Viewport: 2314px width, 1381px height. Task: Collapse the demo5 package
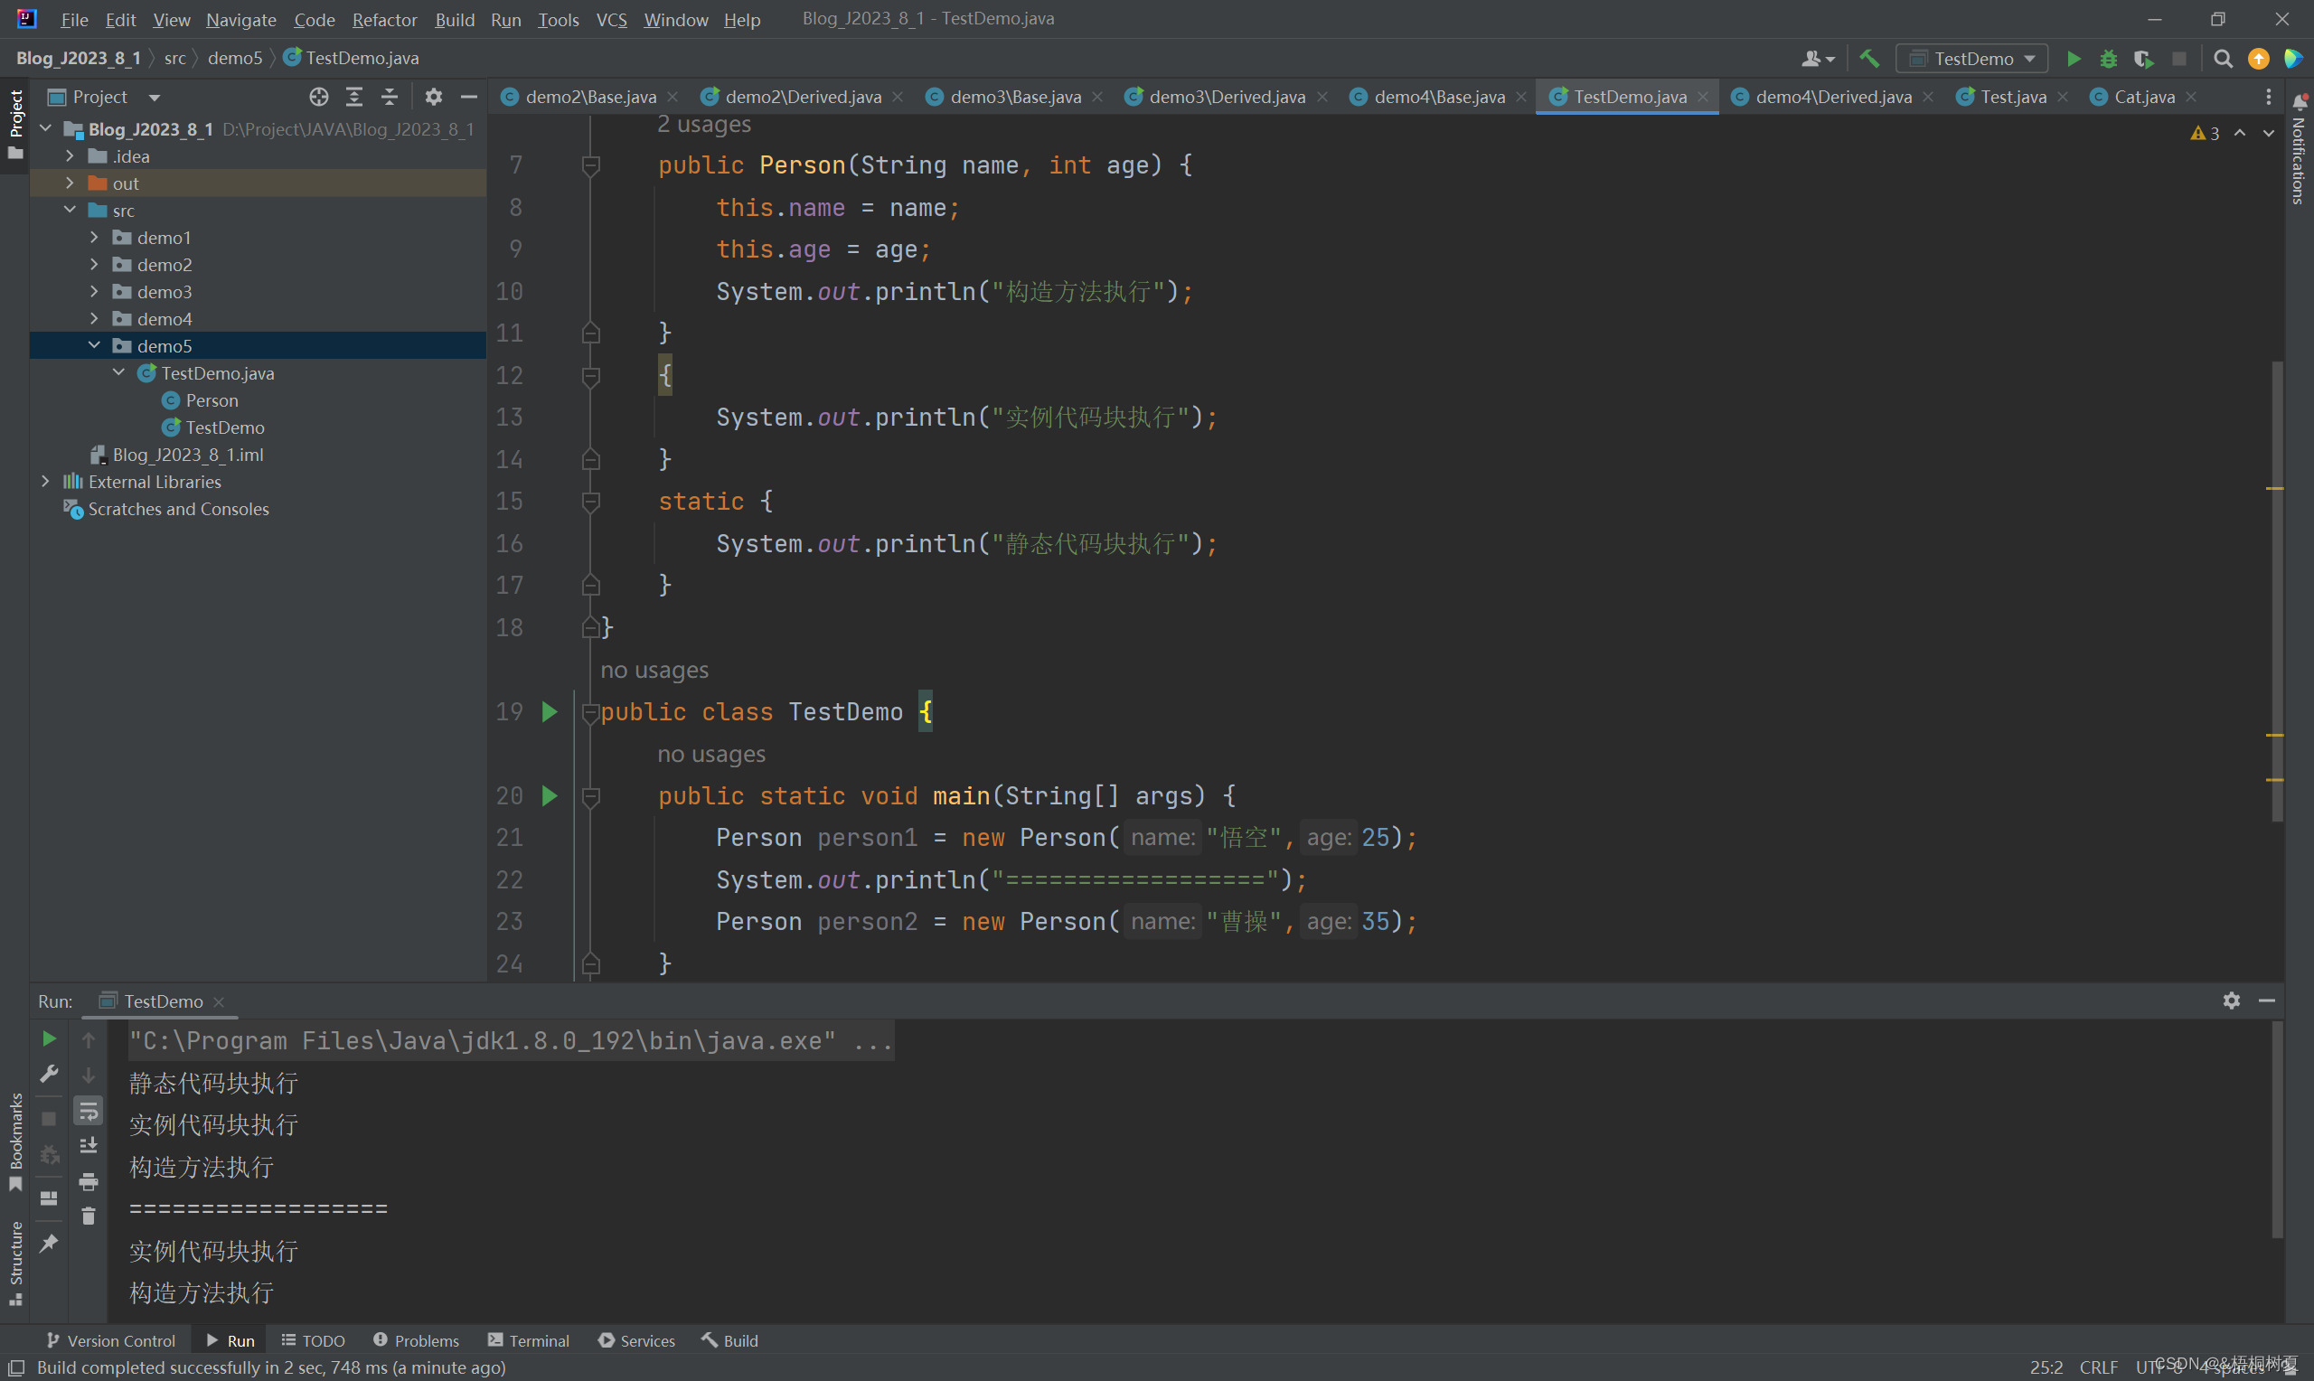click(94, 345)
